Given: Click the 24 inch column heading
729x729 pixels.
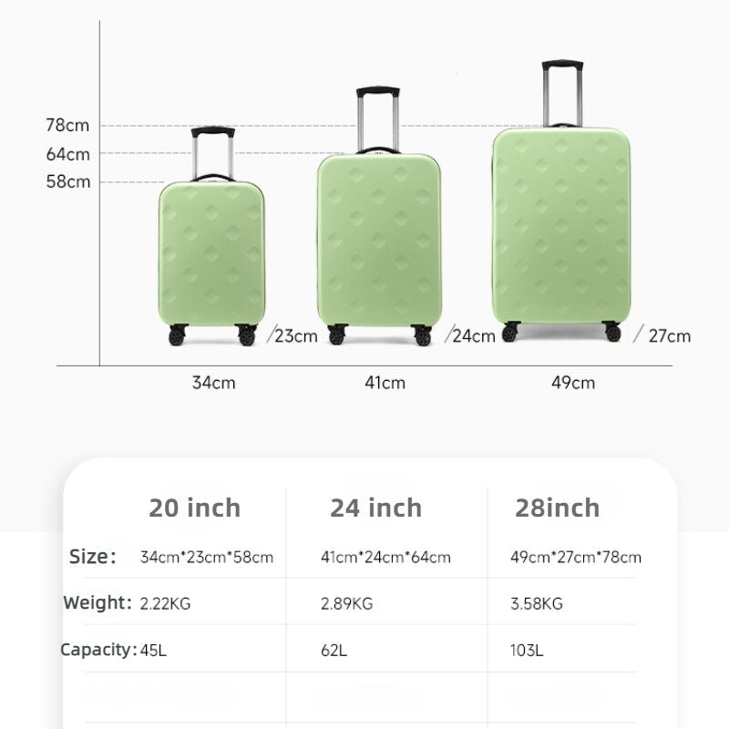Looking at the screenshot, I should point(376,508).
